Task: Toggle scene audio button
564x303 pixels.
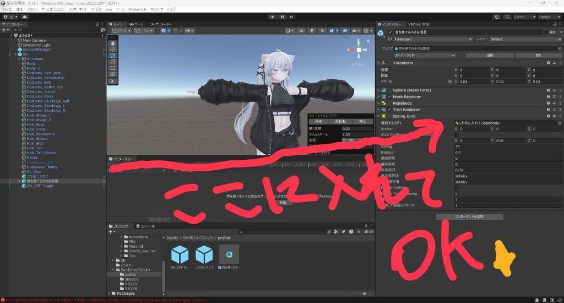Action: pyautogui.click(x=322, y=31)
